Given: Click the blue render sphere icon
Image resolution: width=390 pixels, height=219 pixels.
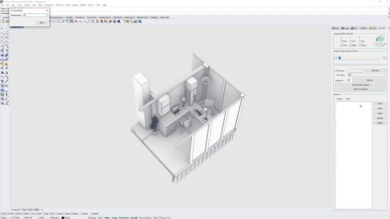Looking at the screenshot, I should (119, 22).
